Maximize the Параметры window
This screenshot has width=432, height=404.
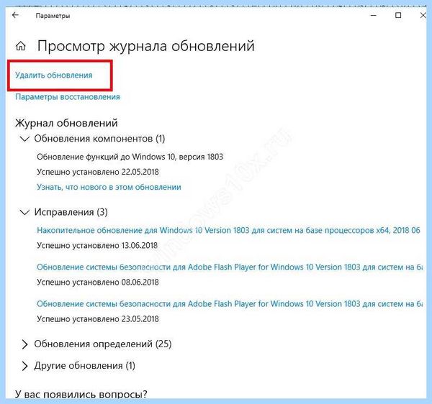(x=398, y=15)
